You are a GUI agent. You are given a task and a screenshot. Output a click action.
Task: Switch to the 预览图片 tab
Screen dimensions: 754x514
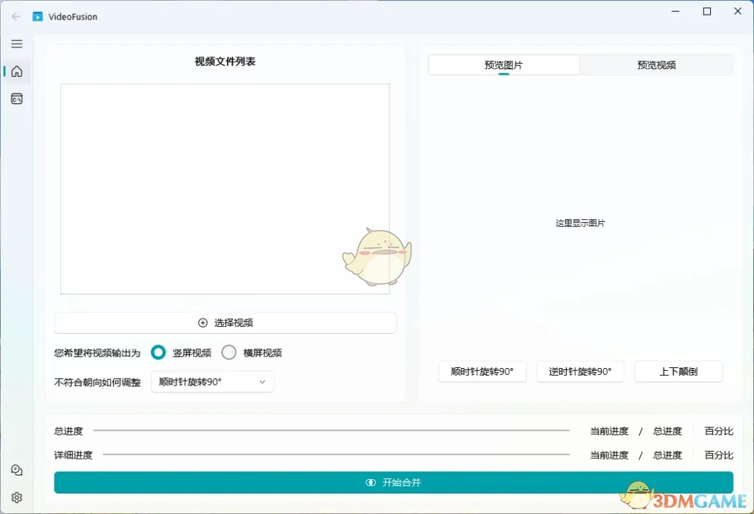pyautogui.click(x=503, y=64)
